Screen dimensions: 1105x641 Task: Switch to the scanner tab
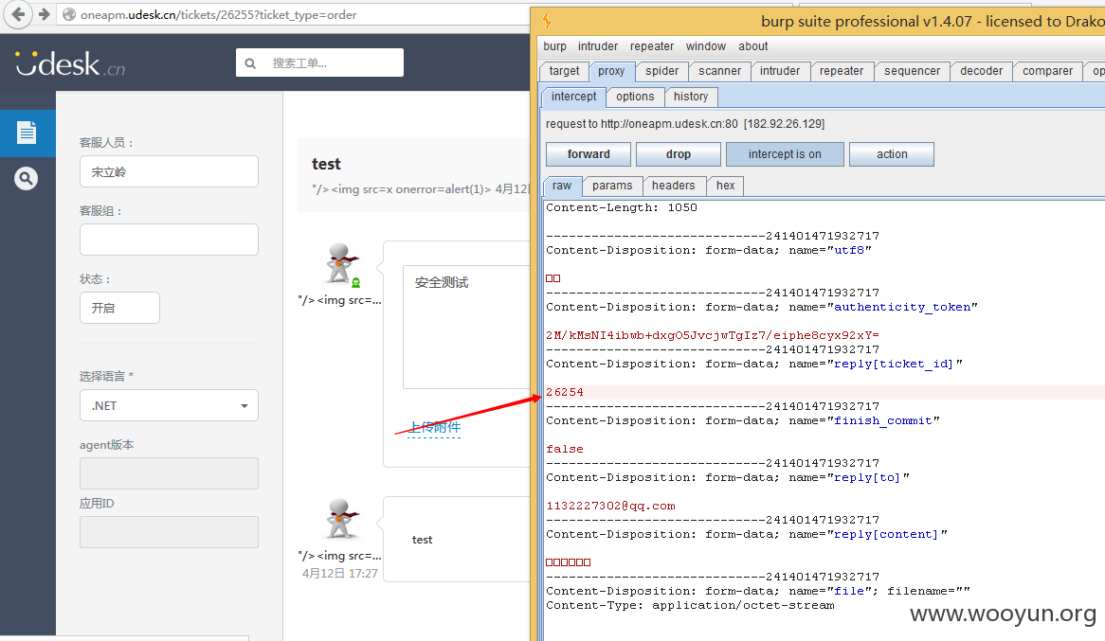[719, 71]
